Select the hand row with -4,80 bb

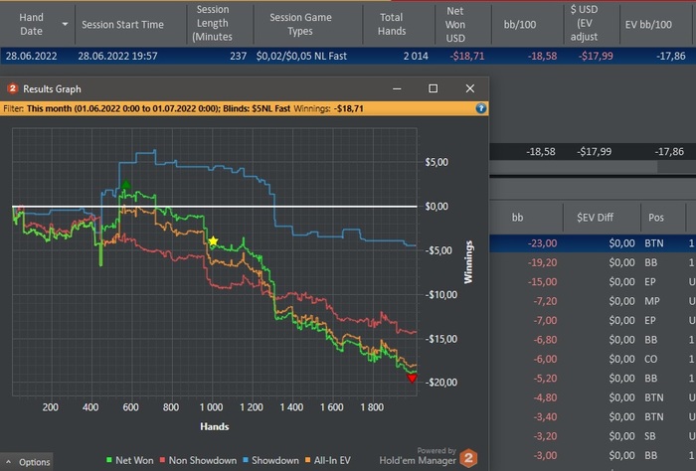593,397
